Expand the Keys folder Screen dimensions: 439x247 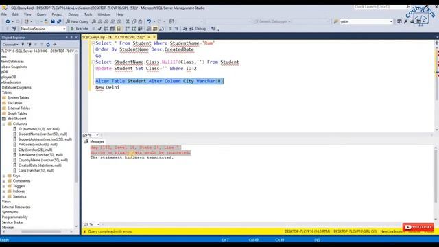(x=4, y=176)
